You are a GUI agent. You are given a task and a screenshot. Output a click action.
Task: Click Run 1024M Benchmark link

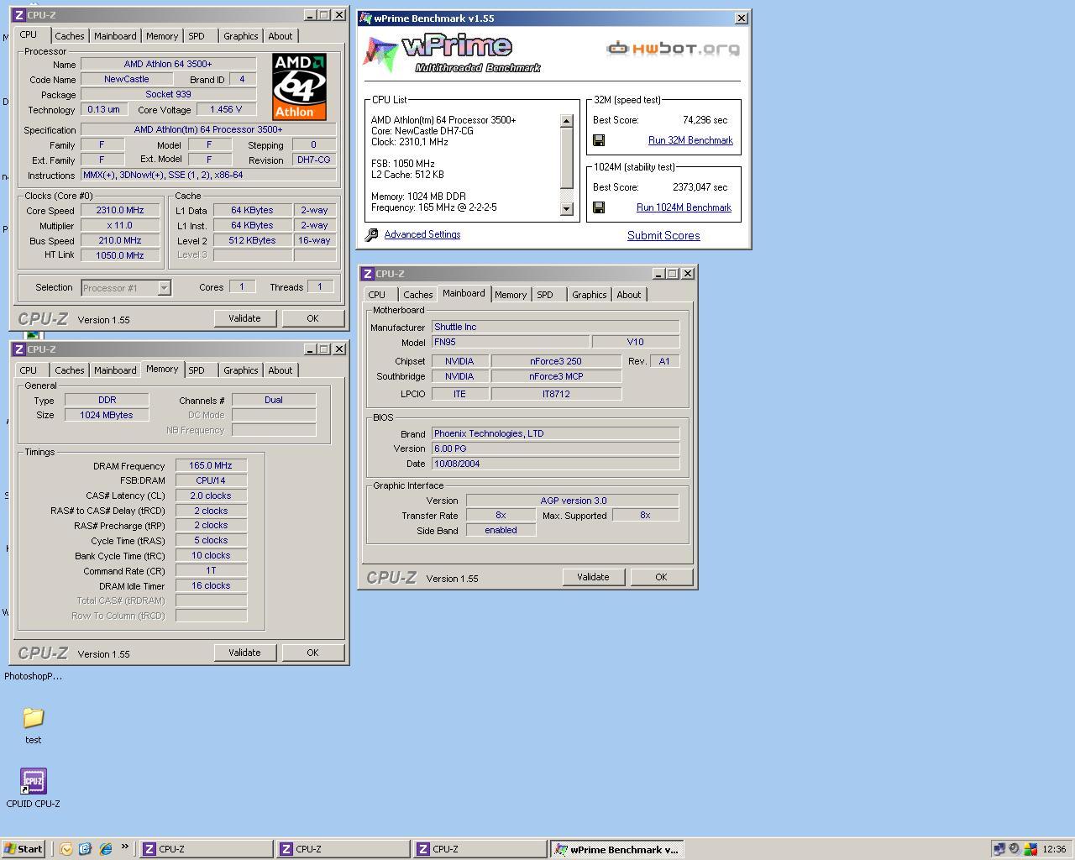click(684, 207)
